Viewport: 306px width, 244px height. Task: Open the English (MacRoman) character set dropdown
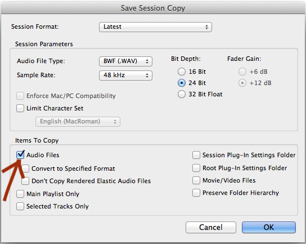coord(78,122)
